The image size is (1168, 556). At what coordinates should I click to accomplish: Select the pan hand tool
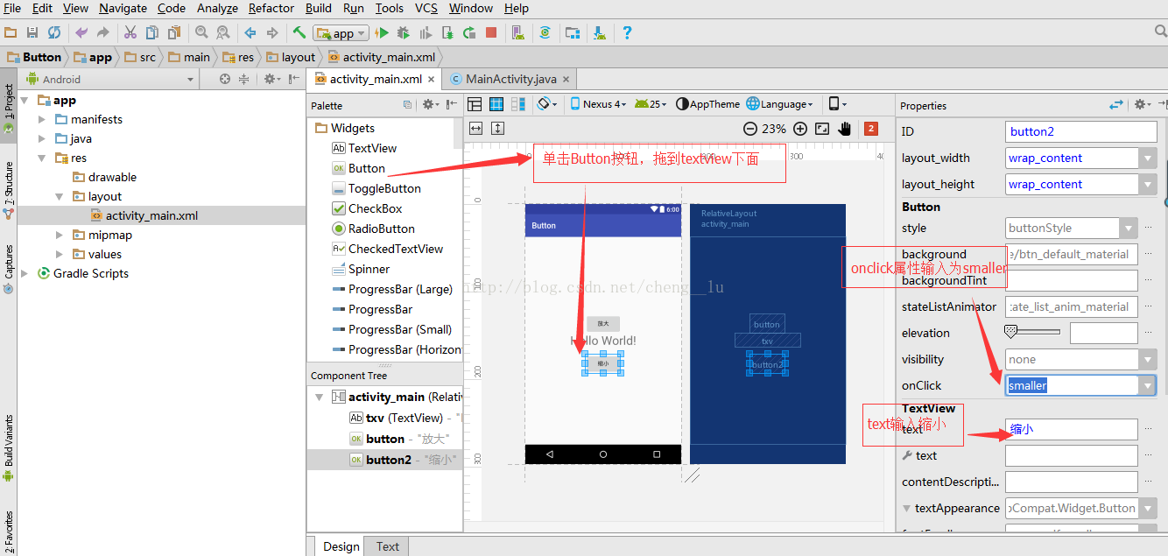[845, 129]
